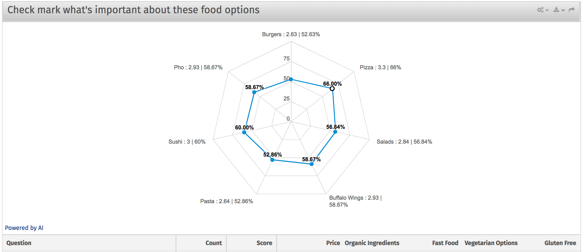Screen dimensions: 583x252
Task: Sort by the Count column header
Action: 213,243
